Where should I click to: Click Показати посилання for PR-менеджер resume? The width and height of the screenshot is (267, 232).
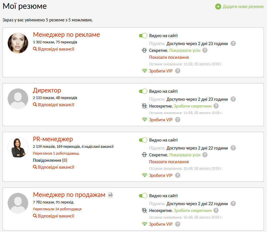coord(169,162)
